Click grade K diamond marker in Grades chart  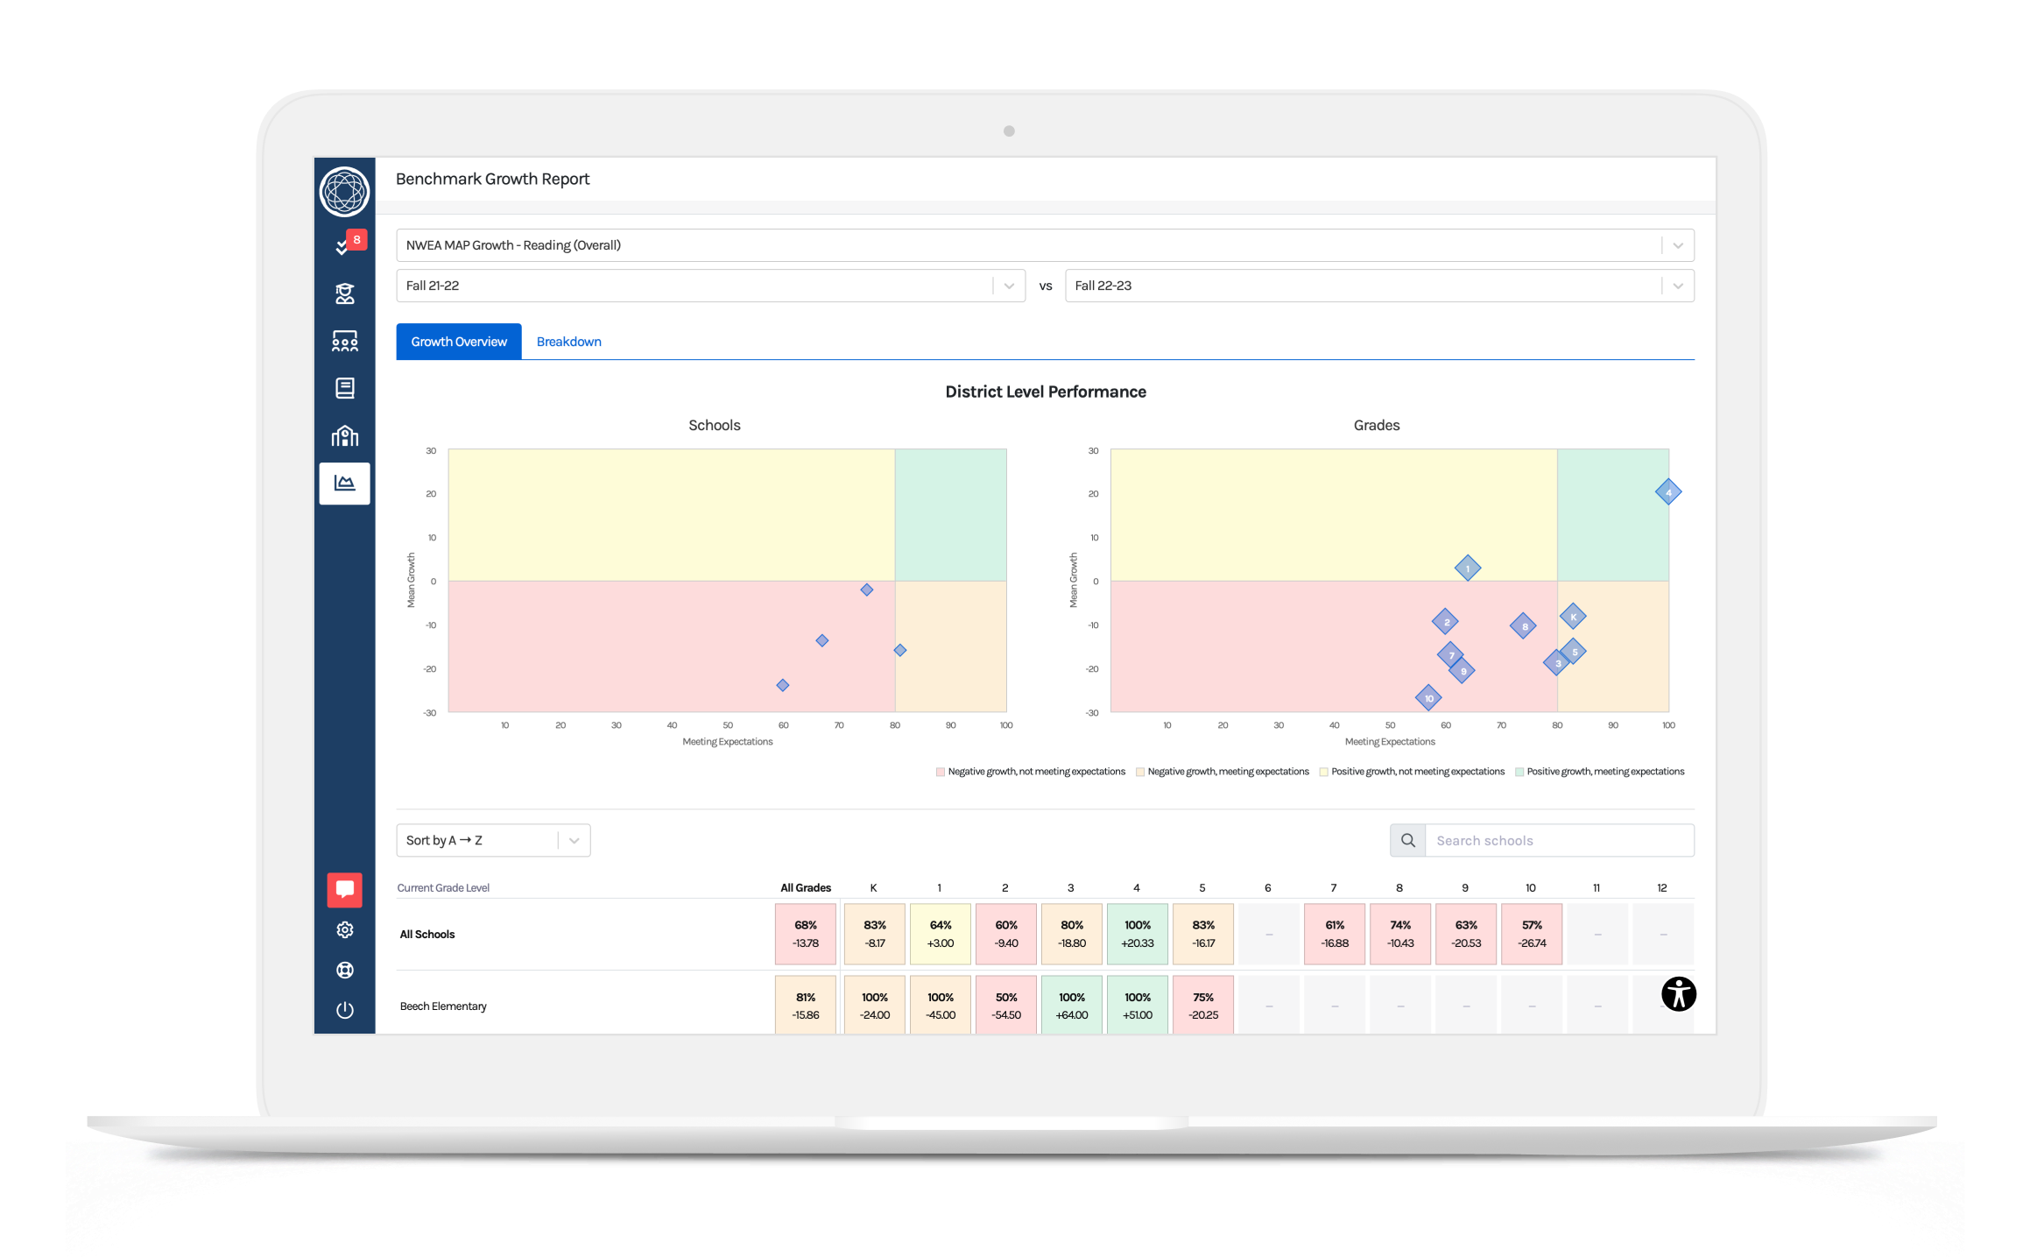[1573, 617]
